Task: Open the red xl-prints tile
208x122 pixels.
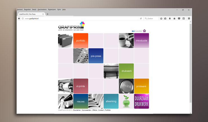Action: click(81, 86)
